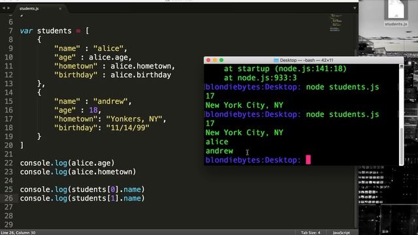Click the Terminal scroll-up box at top

402,66
